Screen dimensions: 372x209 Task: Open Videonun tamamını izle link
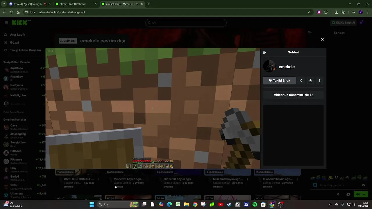click(x=293, y=95)
